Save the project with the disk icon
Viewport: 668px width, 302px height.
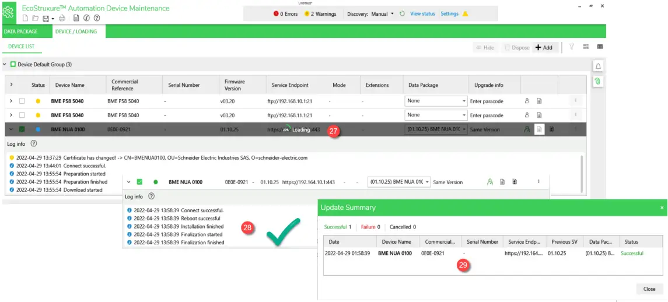[x=46, y=18]
